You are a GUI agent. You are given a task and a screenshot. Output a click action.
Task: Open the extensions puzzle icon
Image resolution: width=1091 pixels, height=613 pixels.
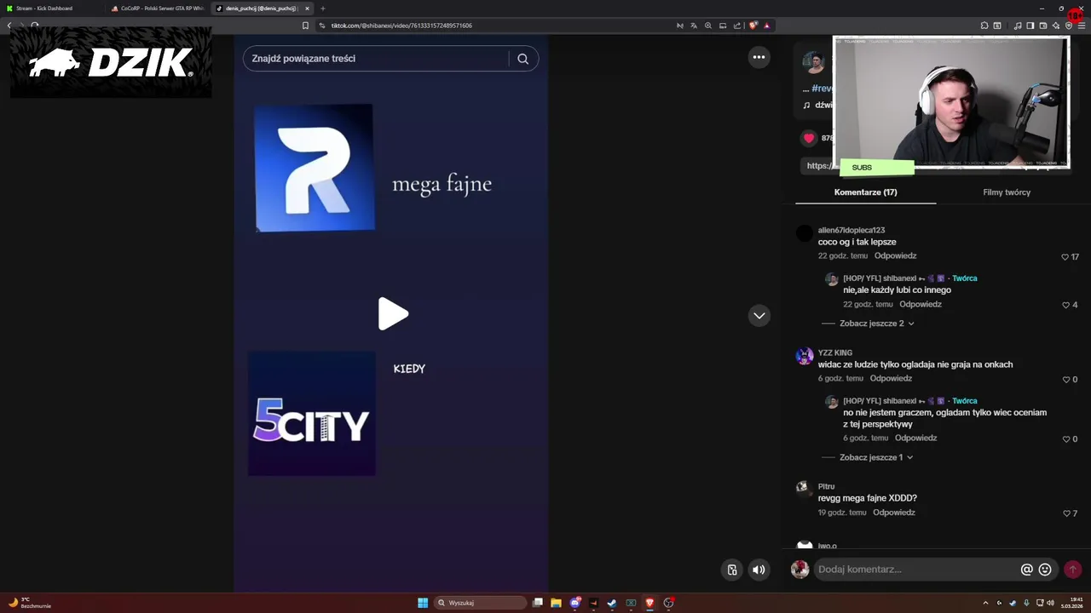tap(984, 26)
